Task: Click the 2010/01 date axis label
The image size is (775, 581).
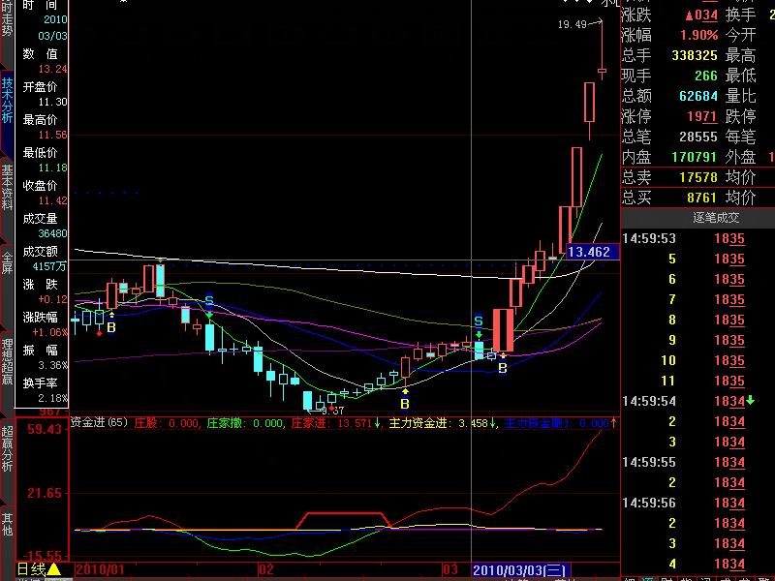Action: click(x=100, y=569)
